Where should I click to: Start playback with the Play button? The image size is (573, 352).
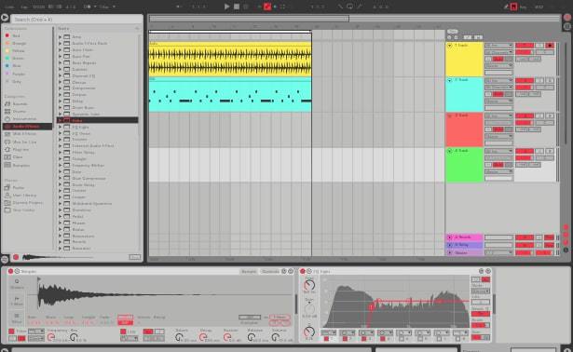[226, 7]
